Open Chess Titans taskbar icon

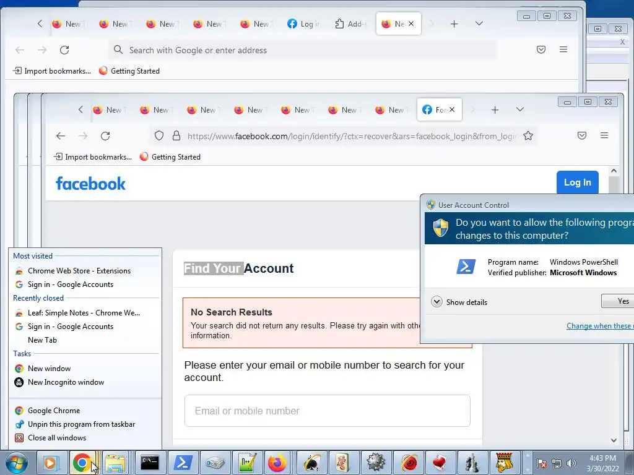(472, 463)
